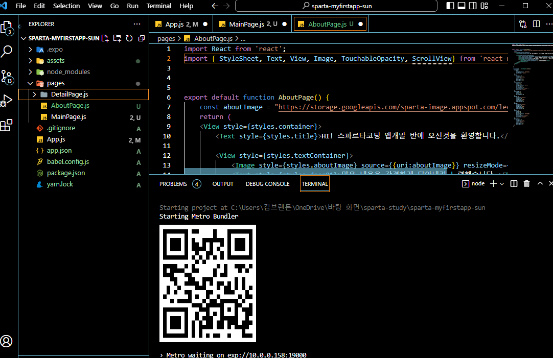Open the Edit menu
The height and width of the screenshot is (358, 553).
[39, 6]
